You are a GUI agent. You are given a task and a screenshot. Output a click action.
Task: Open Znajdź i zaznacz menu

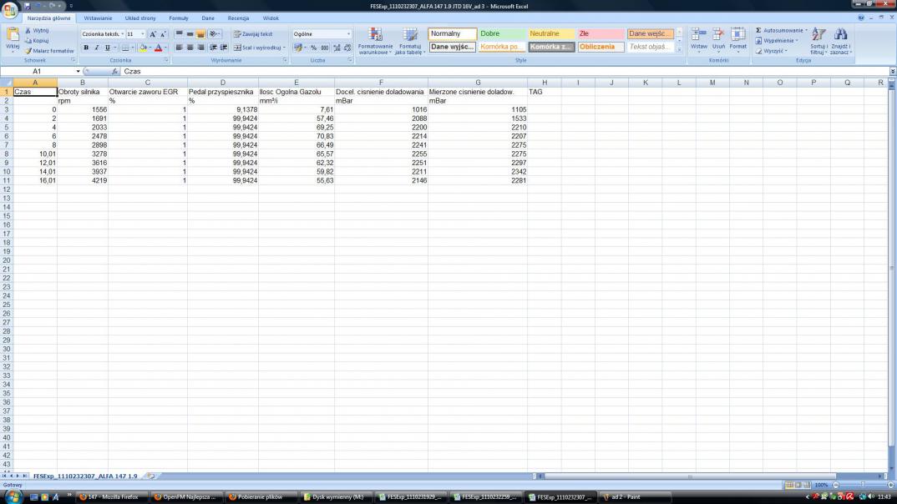coord(840,41)
